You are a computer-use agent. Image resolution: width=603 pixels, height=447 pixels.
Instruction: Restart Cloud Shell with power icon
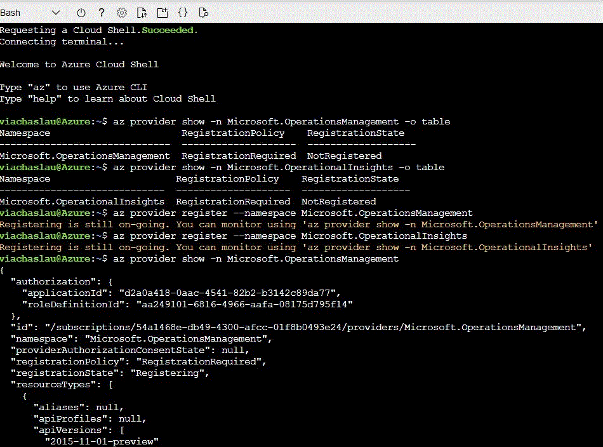pyautogui.click(x=81, y=13)
